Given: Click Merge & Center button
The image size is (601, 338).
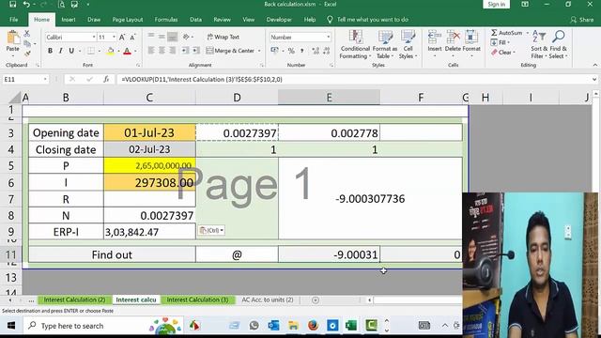Looking at the screenshot, I should tap(230, 51).
